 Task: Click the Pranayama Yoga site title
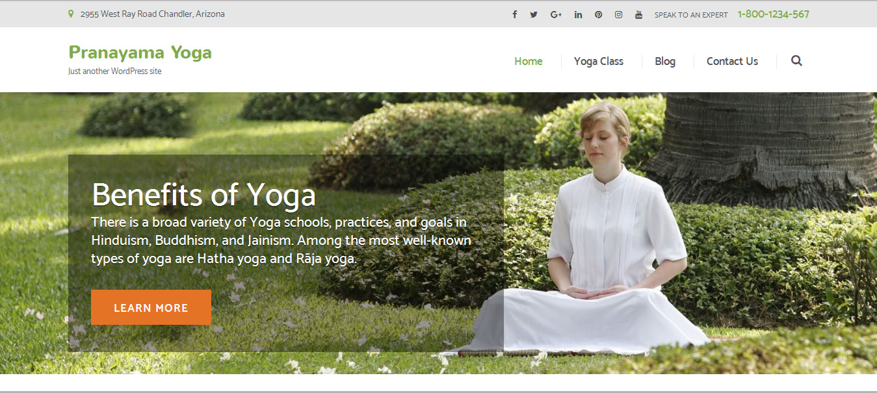[x=140, y=52]
